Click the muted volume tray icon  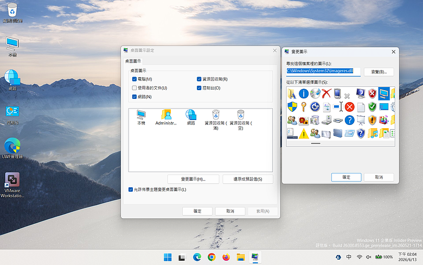tap(369, 257)
